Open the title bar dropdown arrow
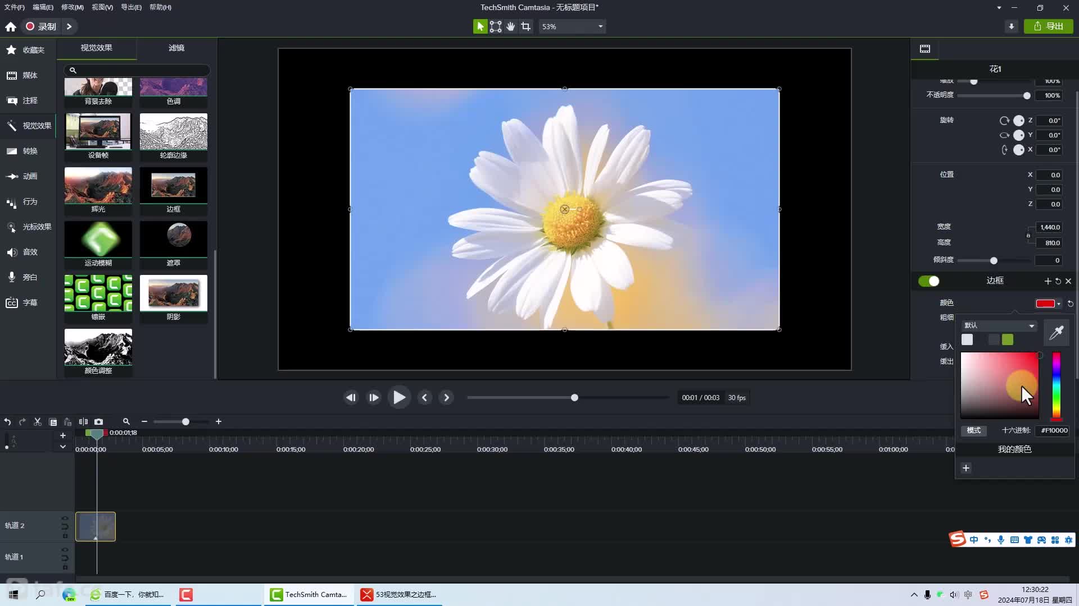The width and height of the screenshot is (1079, 606). (x=999, y=8)
